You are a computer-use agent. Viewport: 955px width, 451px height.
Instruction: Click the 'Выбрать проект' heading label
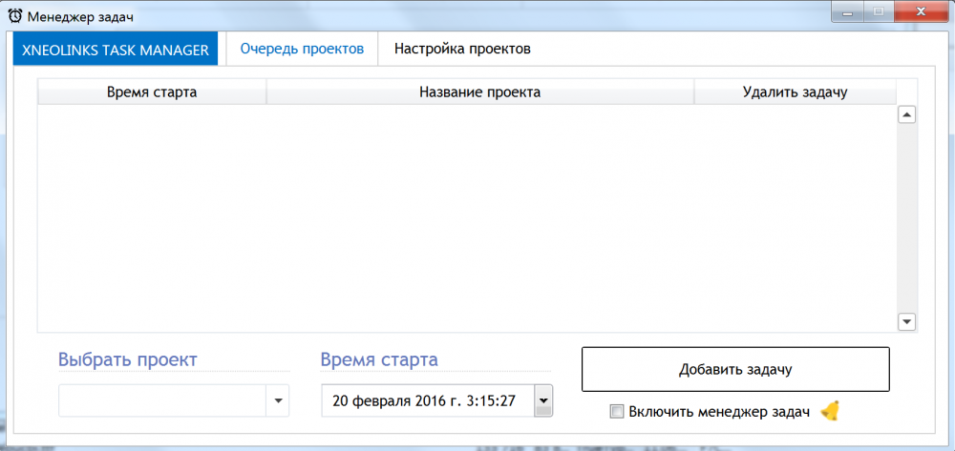128,359
